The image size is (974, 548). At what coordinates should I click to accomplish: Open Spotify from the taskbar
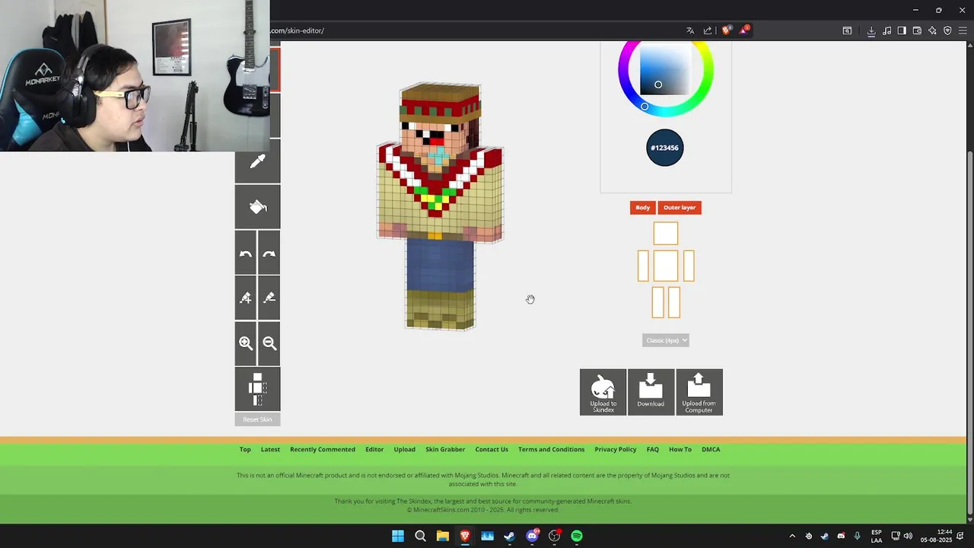tap(577, 536)
